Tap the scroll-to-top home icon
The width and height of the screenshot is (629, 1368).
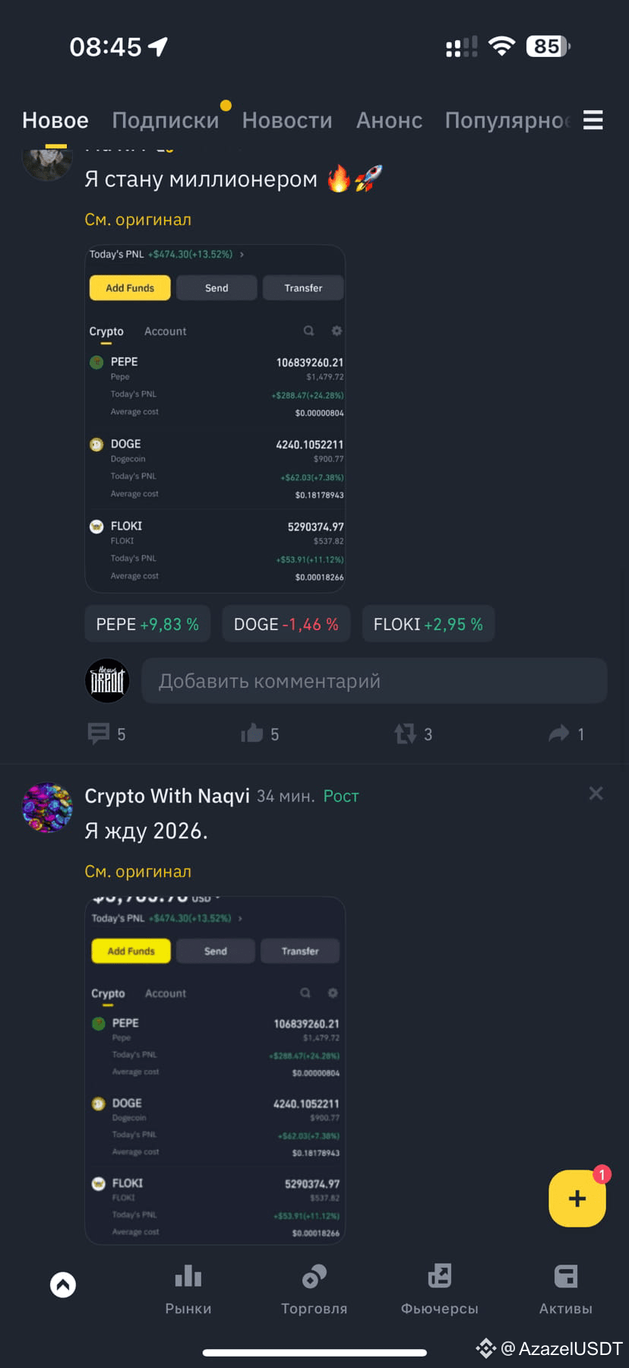63,1284
